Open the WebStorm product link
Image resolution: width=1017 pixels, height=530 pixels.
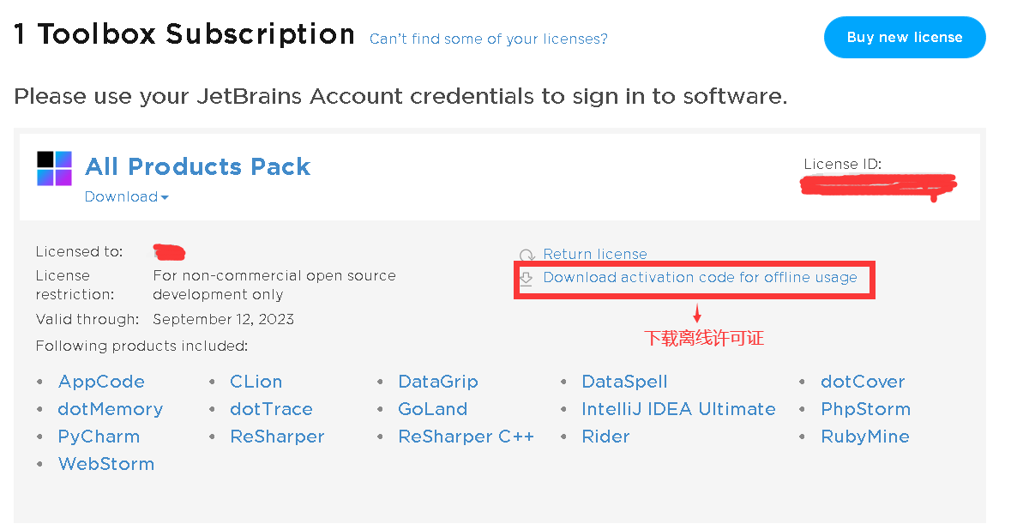106,464
